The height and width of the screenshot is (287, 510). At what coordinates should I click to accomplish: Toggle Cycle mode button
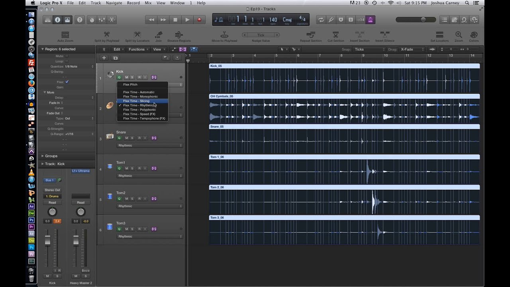[x=321, y=20]
